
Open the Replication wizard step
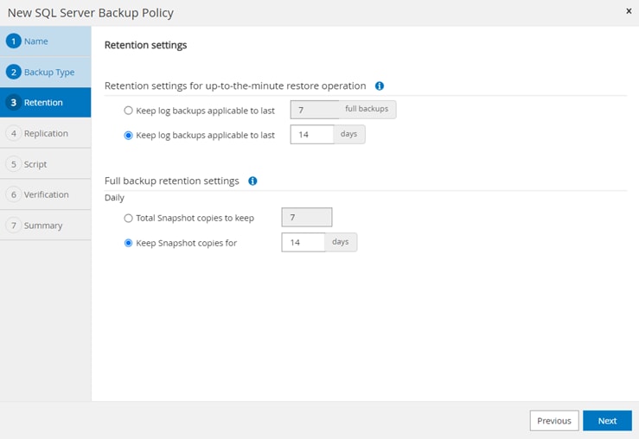point(46,133)
